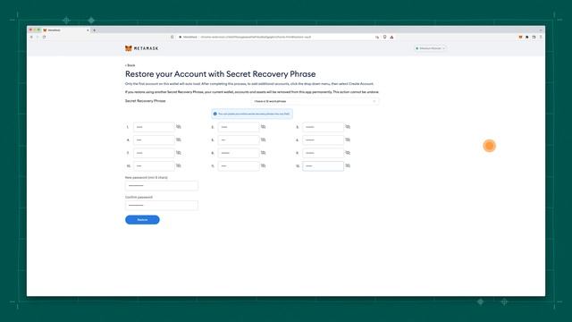Screen dimensions: 572x322
Task: Toggle visibility of recovery word 7
Action: pyautogui.click(x=179, y=153)
